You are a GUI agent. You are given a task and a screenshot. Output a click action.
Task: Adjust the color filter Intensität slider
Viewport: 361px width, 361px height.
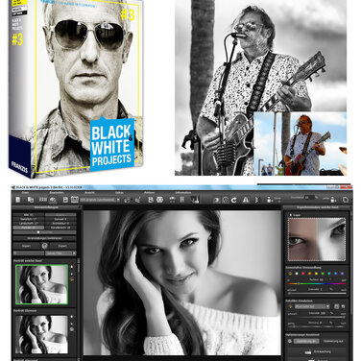[317, 293]
